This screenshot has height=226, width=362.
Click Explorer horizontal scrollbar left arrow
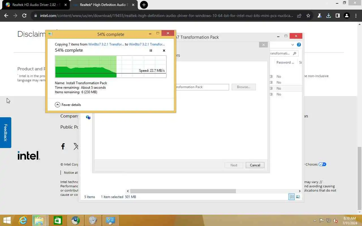tap(128, 191)
